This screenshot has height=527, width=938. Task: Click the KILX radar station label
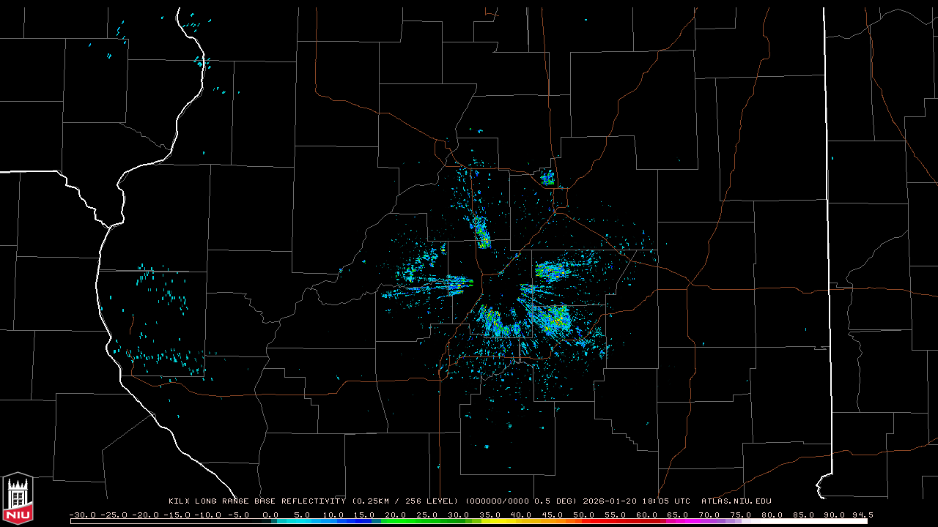click(x=180, y=501)
